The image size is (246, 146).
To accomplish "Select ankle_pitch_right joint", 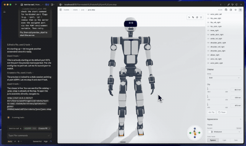I will (x=217, y=34).
